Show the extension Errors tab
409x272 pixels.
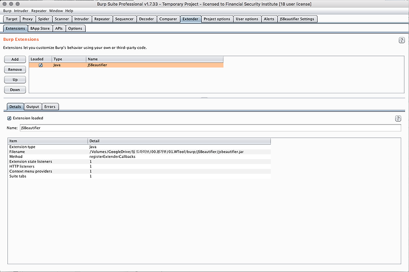point(50,107)
